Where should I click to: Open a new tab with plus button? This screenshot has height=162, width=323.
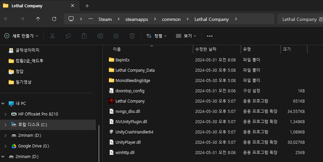tap(87, 6)
